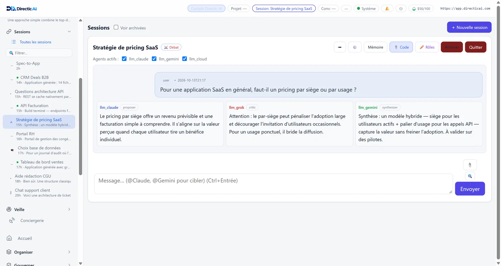
Task: Uncheck the llm_claude agent checkbox
Action: (x=124, y=59)
